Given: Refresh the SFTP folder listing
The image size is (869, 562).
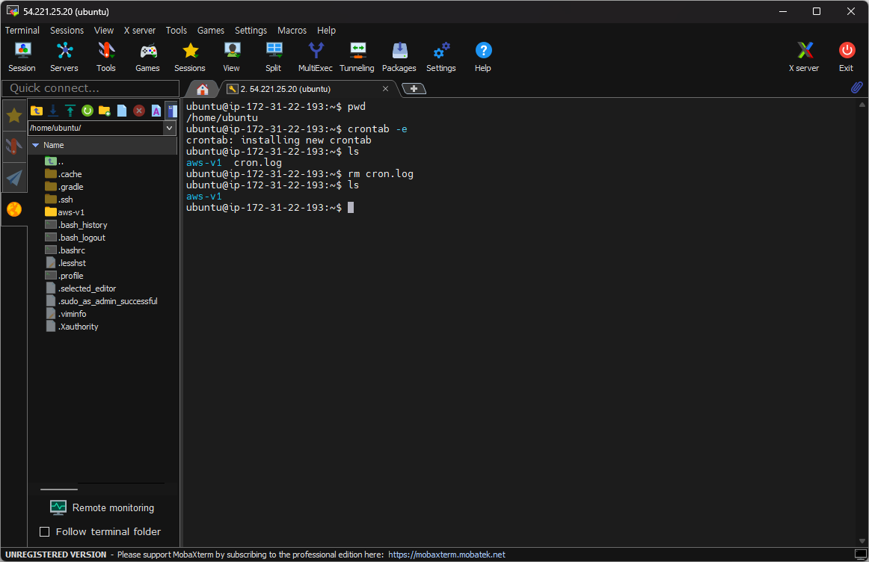Looking at the screenshot, I should click(x=87, y=111).
